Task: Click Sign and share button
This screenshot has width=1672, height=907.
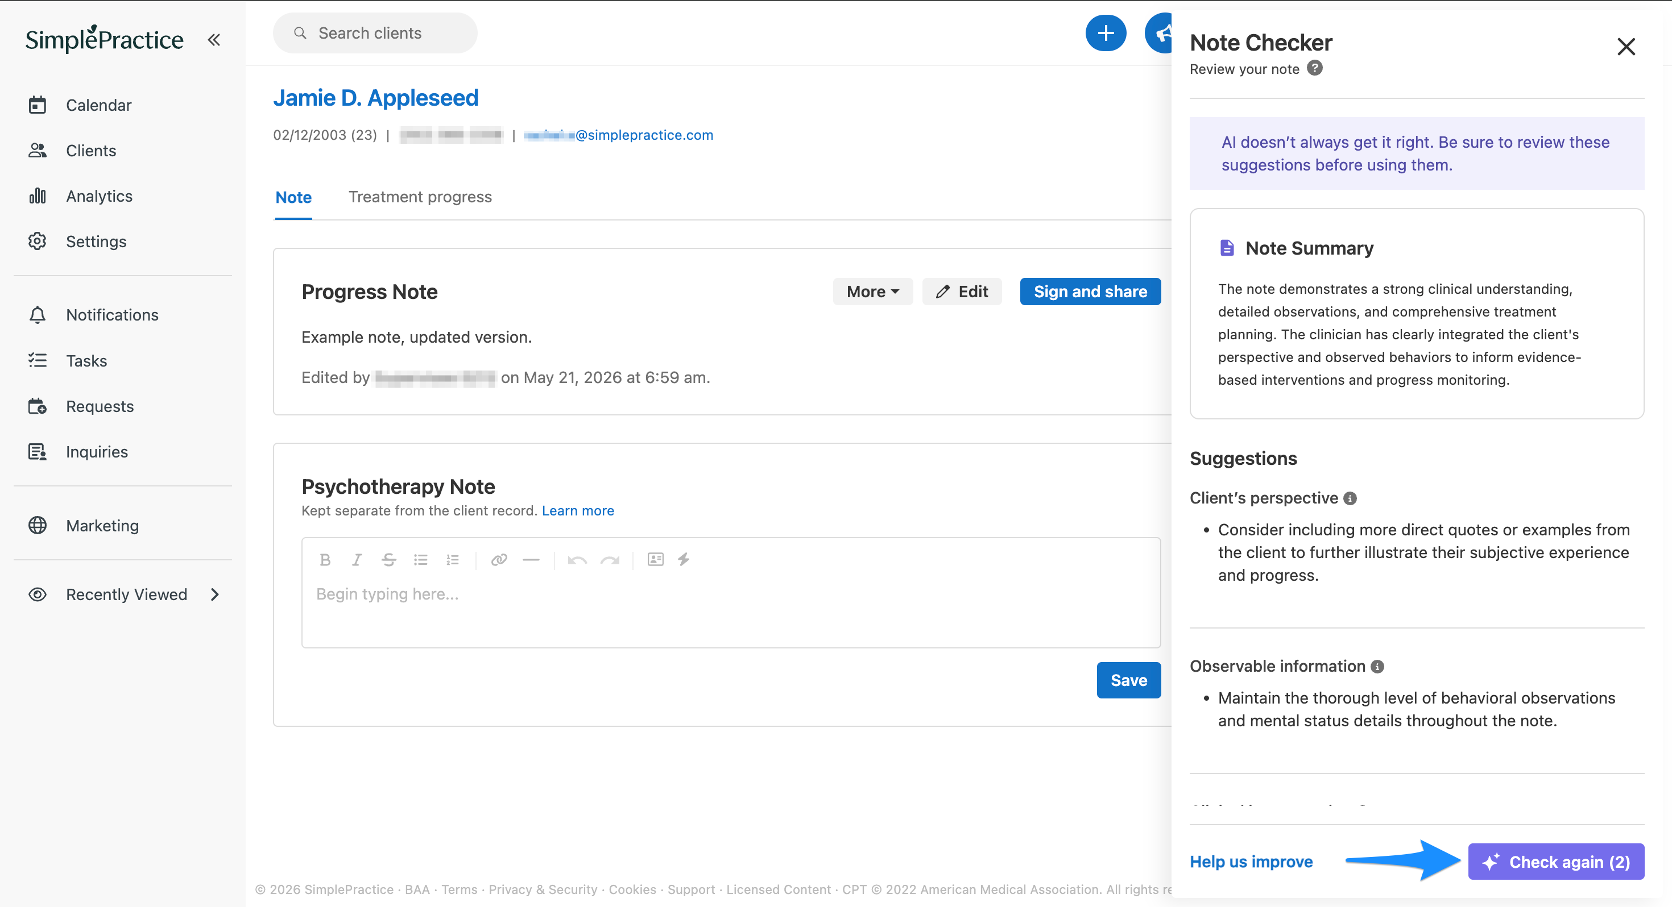Action: point(1090,292)
